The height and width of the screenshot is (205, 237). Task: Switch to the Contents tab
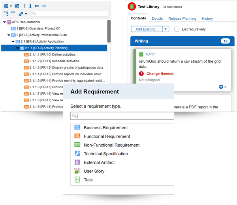(138, 18)
